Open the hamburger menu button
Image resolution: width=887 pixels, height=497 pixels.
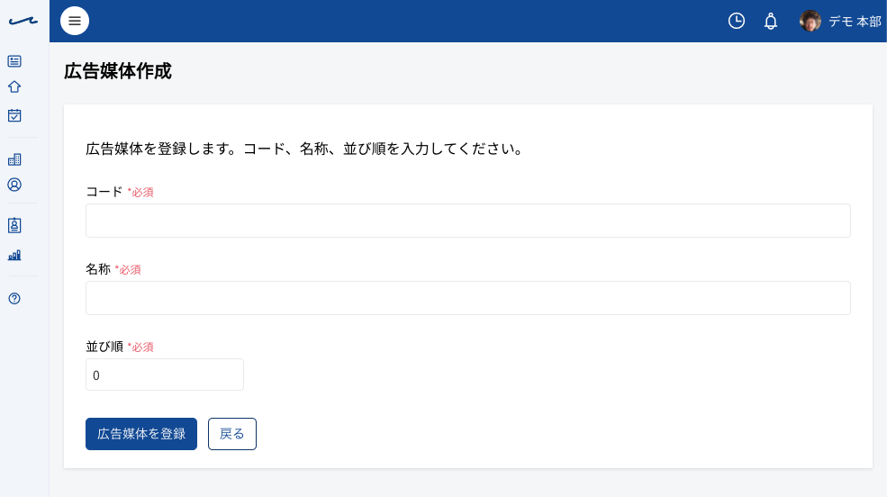pyautogui.click(x=75, y=21)
